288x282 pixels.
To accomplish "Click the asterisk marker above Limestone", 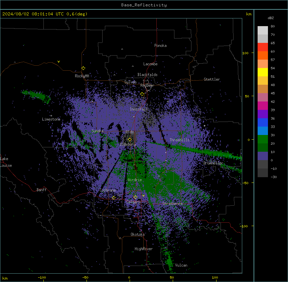I will click(x=51, y=116).
